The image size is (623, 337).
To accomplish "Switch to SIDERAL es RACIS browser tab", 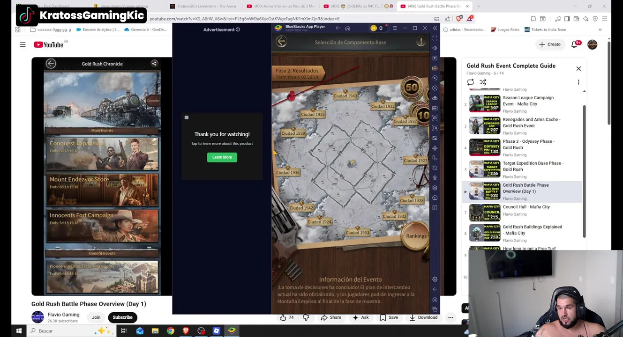I will tap(358, 6).
